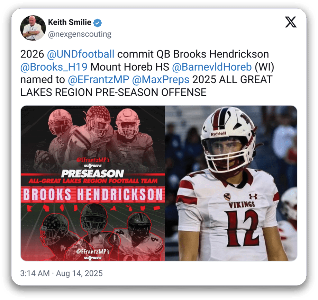Click the PRESEASON title in the graphic
The image size is (318, 300).
[x=92, y=173]
